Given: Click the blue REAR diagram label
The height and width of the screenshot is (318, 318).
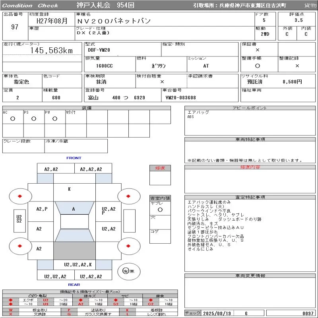Looking at the screenshot, I should click(x=74, y=285).
